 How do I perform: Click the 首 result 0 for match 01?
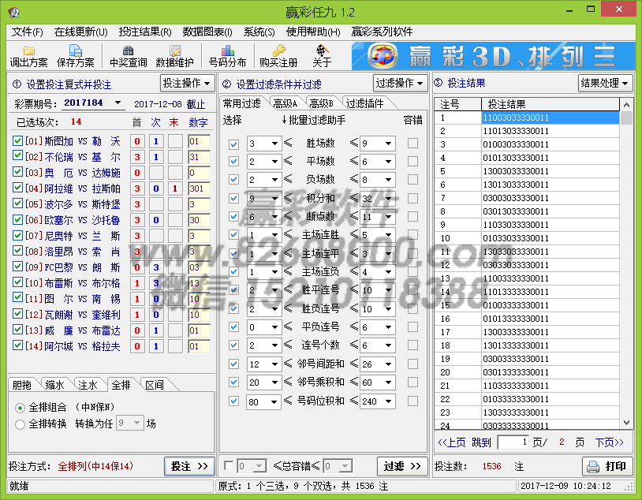[137, 141]
